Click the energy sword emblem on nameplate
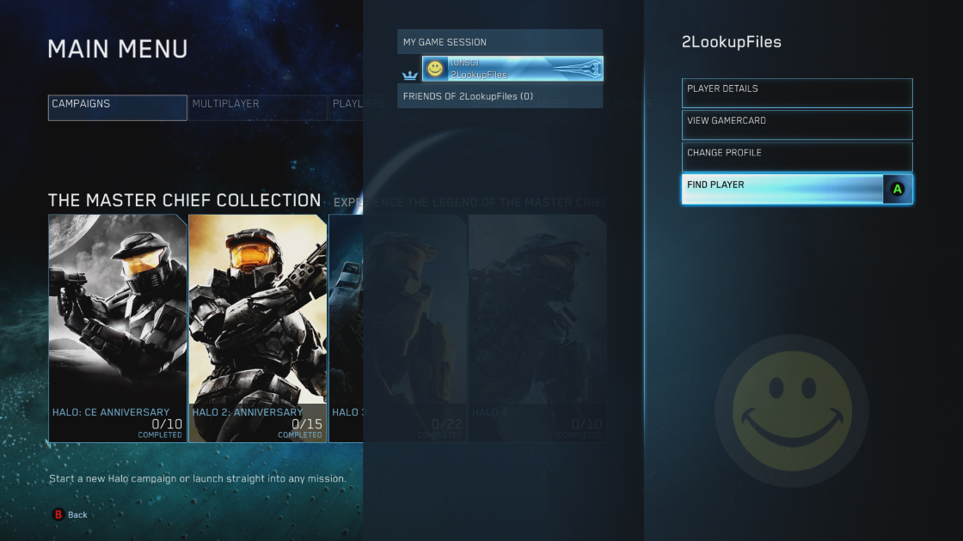 click(x=577, y=69)
